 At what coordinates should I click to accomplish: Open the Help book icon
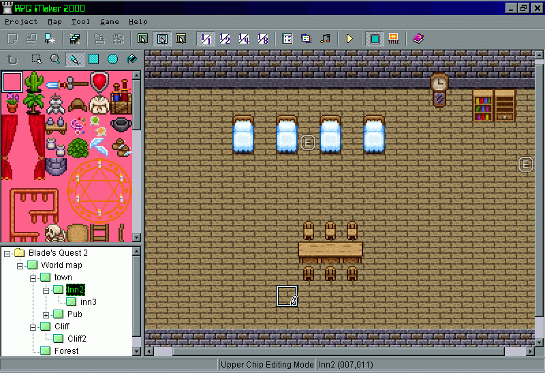click(x=418, y=39)
